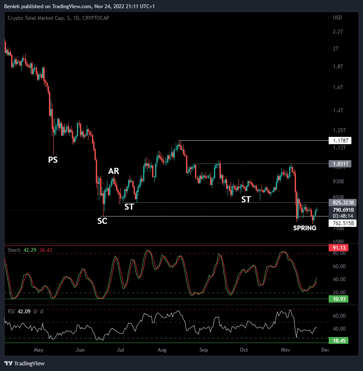
Task: Click the 1.178T price label
Action: pyautogui.click(x=340, y=141)
